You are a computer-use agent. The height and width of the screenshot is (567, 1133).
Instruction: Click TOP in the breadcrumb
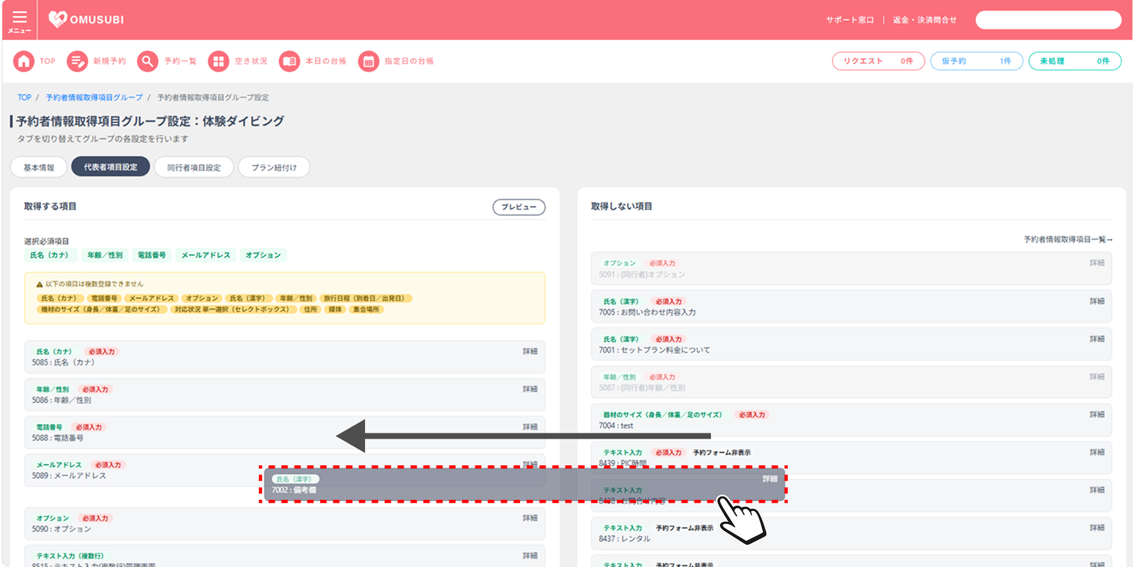click(x=24, y=98)
